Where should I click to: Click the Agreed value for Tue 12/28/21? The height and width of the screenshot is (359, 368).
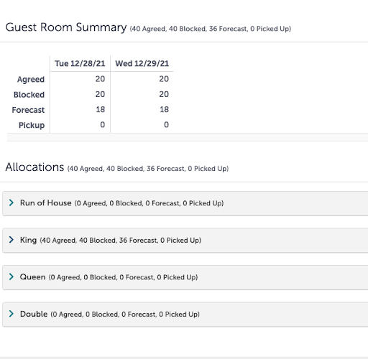[x=100, y=79]
